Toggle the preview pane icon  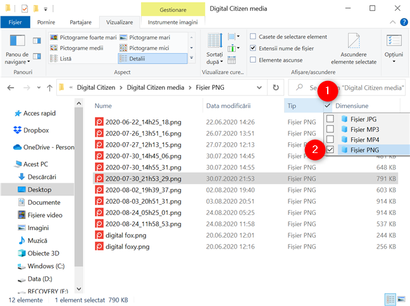coord(37,40)
